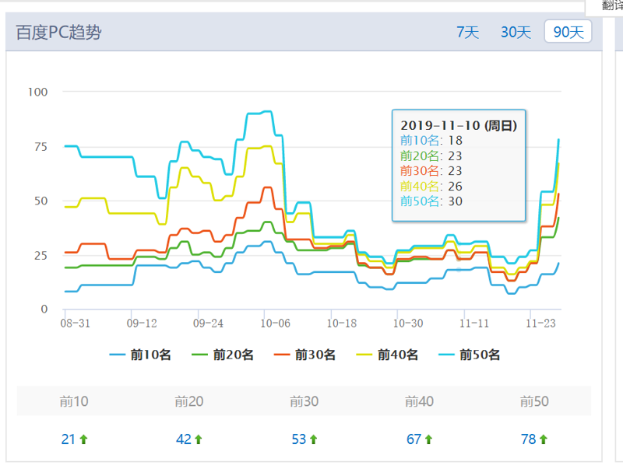The width and height of the screenshot is (623, 465).
Task: Click the green up arrow beside 67
Action: pos(429,439)
